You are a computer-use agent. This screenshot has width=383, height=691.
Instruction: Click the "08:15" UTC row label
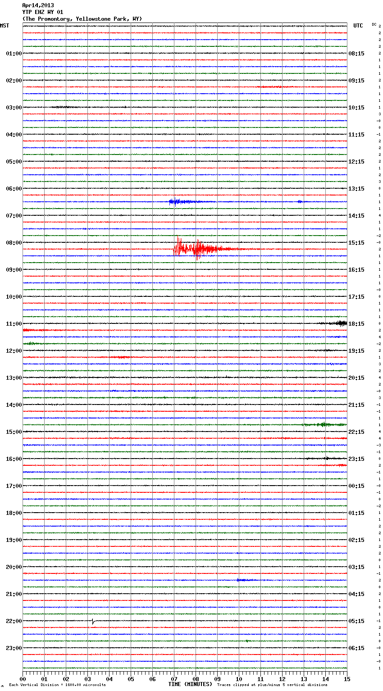tap(356, 54)
